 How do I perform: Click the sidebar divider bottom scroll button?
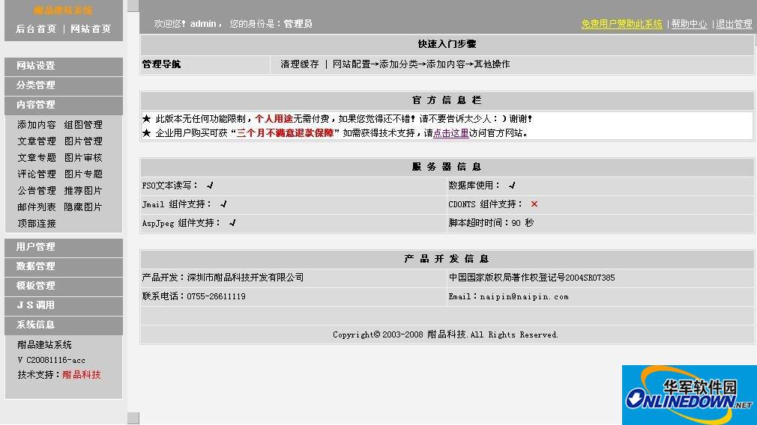tap(133, 418)
